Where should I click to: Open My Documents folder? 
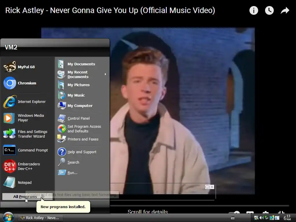pyautogui.click(x=82, y=64)
